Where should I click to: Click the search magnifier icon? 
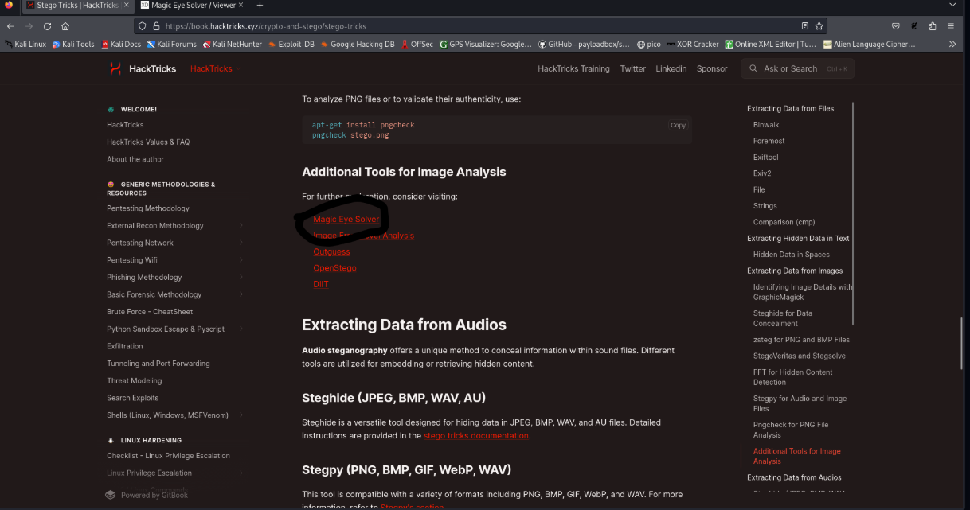[753, 68]
